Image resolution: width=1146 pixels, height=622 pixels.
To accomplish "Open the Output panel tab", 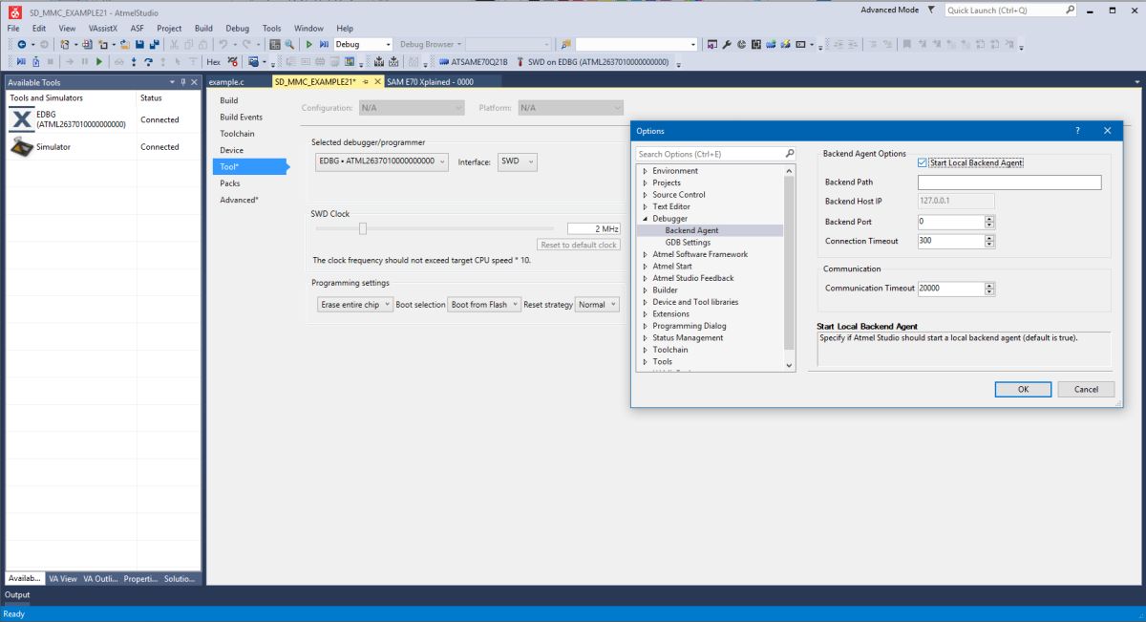I will (x=18, y=594).
